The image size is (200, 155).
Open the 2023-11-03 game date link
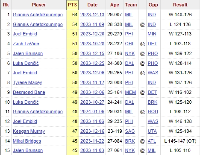(x=92, y=150)
